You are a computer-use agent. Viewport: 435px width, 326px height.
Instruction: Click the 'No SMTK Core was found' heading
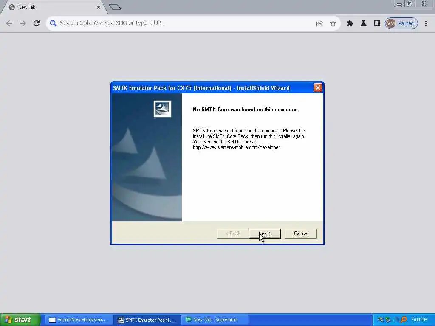click(x=245, y=110)
